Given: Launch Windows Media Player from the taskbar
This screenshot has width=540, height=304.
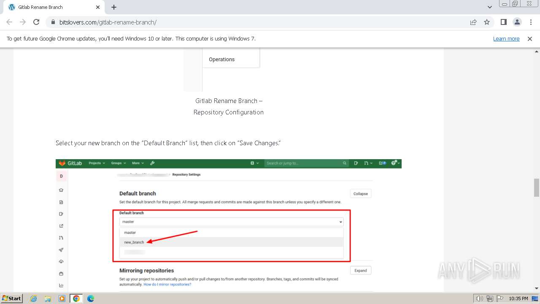Looking at the screenshot, I should tap(62, 299).
